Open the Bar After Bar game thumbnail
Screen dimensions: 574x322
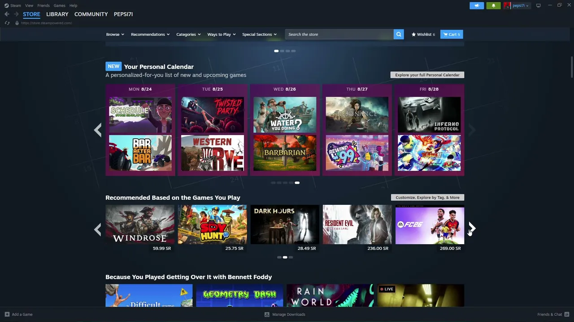[140, 153]
